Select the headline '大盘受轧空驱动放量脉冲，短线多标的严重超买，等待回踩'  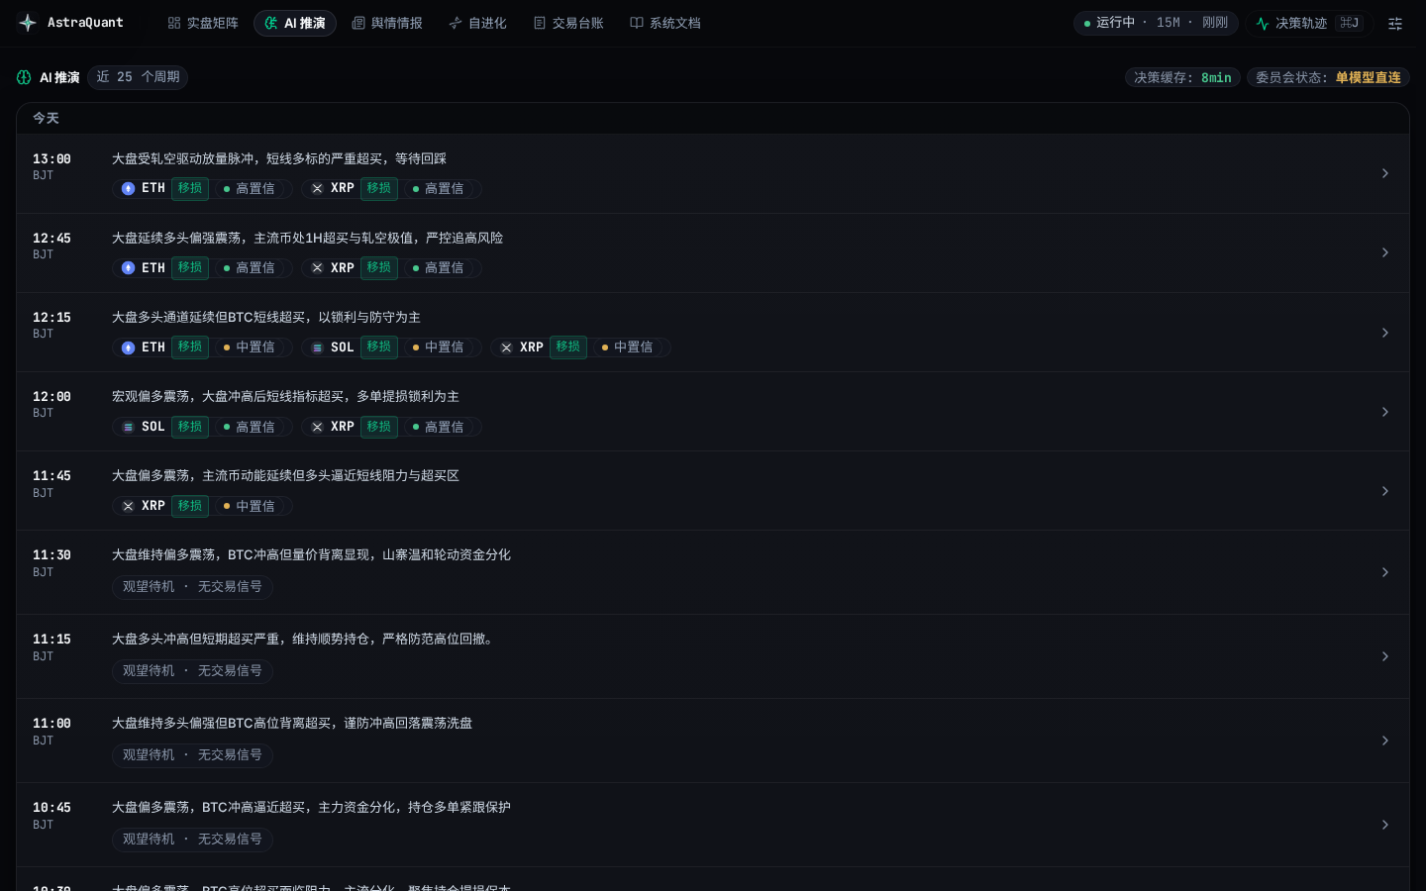tap(279, 158)
